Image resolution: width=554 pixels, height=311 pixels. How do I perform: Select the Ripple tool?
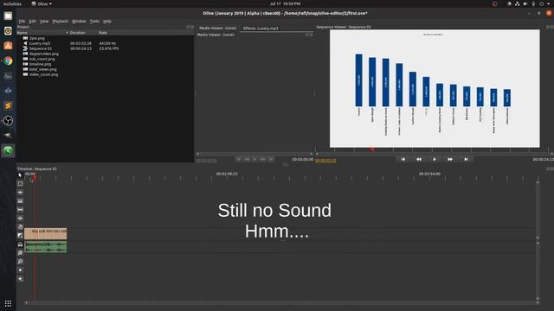[20, 193]
